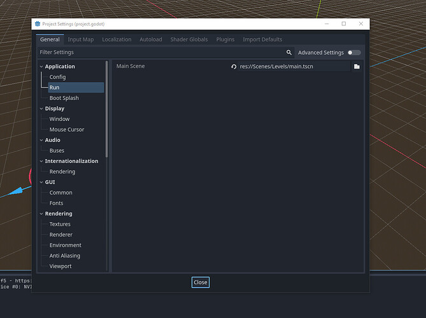Toggle the Advanced Settings switch
The width and height of the screenshot is (426, 318).
(x=353, y=53)
